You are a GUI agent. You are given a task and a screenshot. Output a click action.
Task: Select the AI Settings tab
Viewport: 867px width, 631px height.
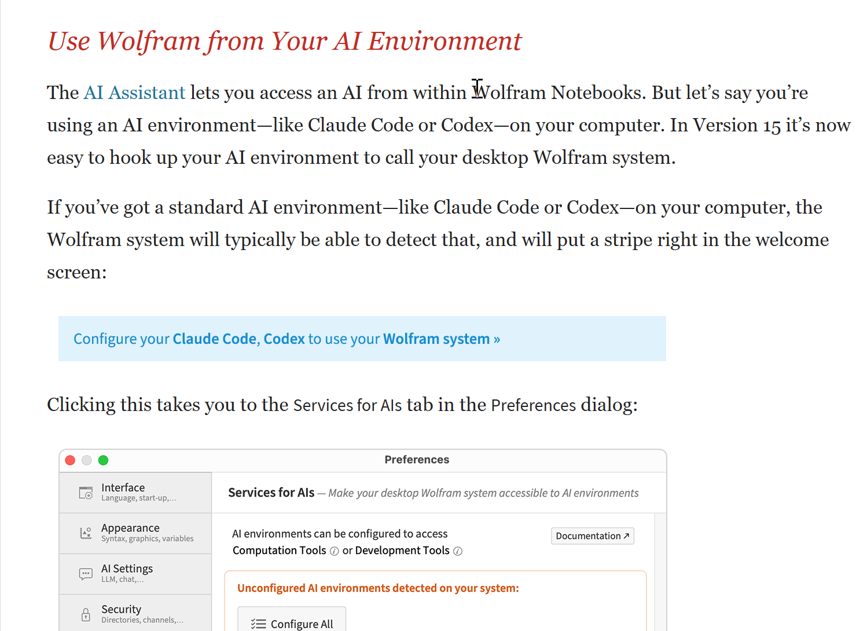tap(135, 574)
